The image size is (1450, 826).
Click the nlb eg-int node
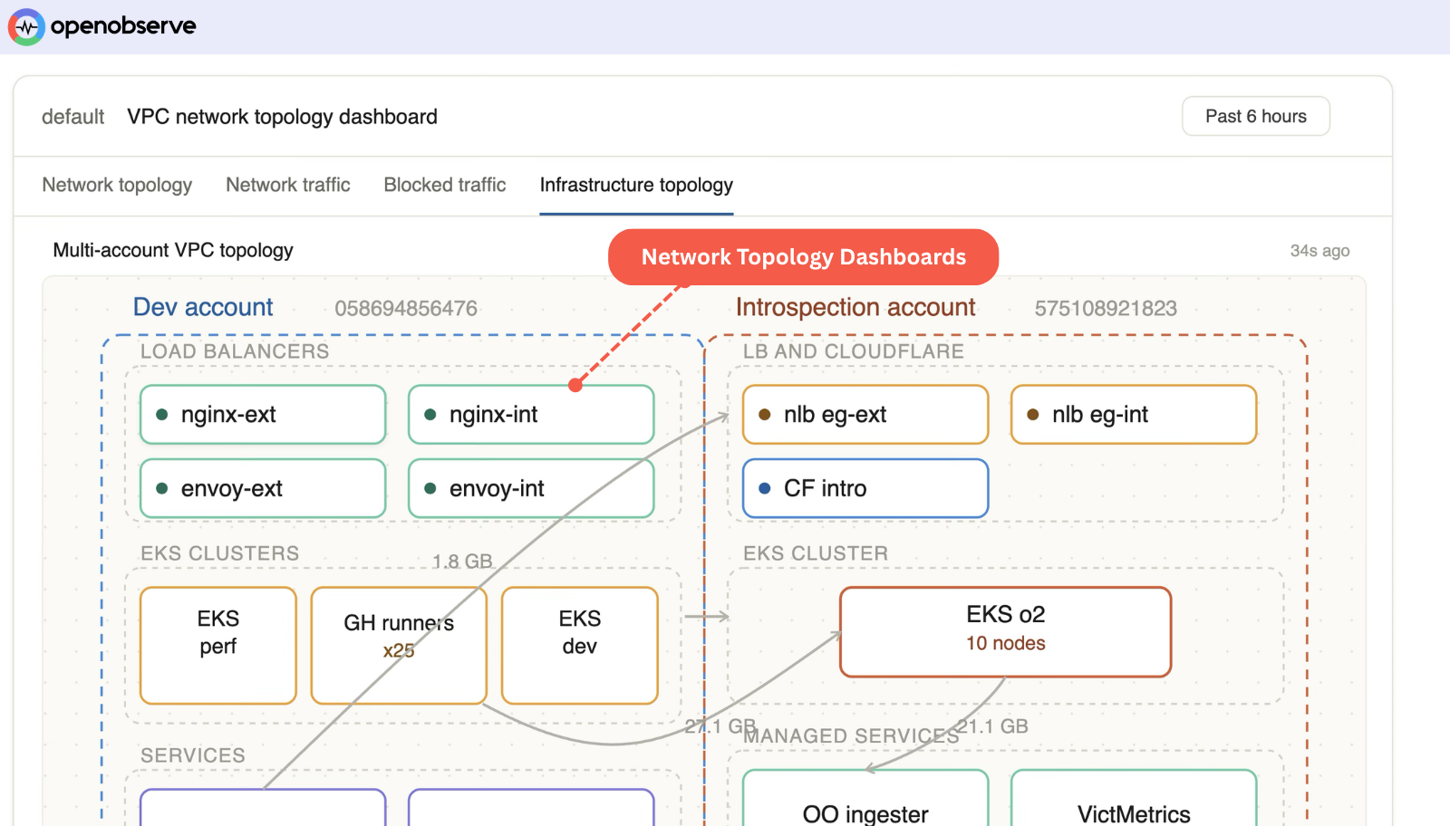tap(1134, 415)
